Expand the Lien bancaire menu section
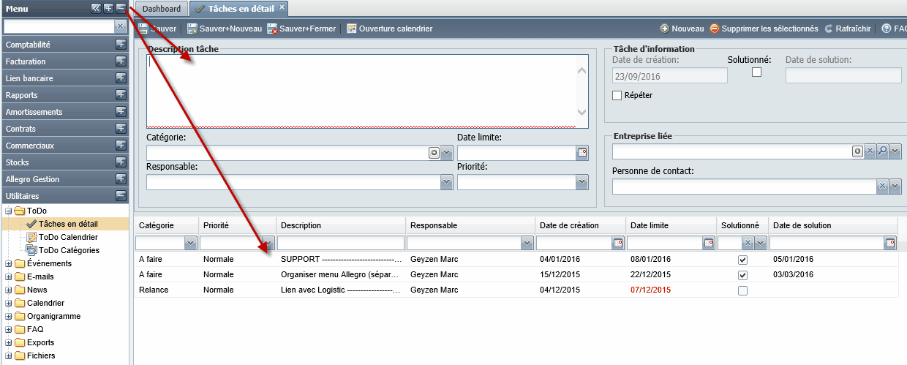This screenshot has width=907, height=365. (x=121, y=78)
